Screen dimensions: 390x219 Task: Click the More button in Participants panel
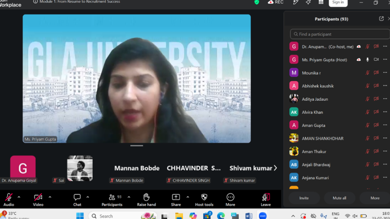(x=375, y=198)
